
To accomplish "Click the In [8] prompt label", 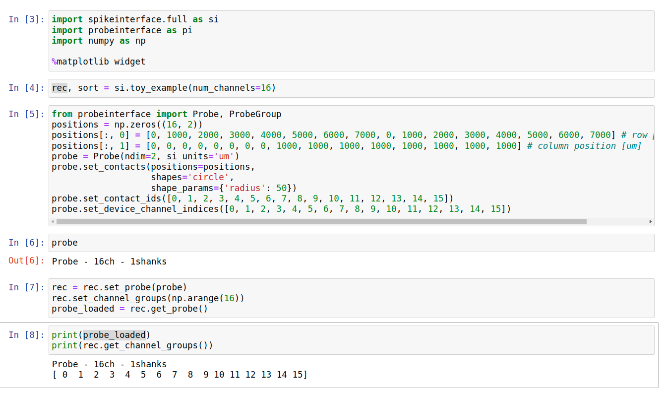I will click(x=27, y=335).
